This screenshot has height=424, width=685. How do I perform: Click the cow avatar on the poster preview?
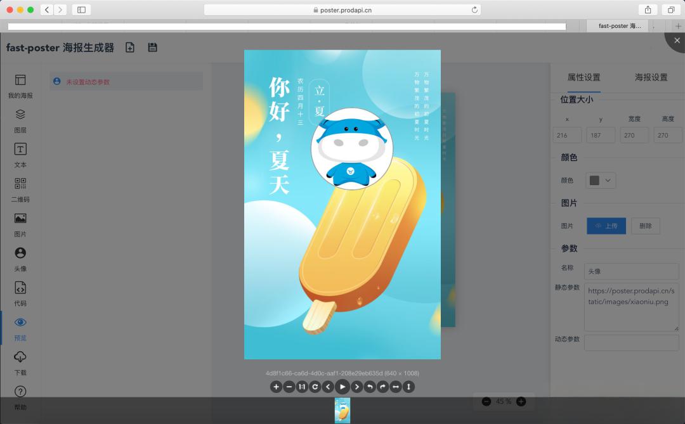pyautogui.click(x=352, y=149)
